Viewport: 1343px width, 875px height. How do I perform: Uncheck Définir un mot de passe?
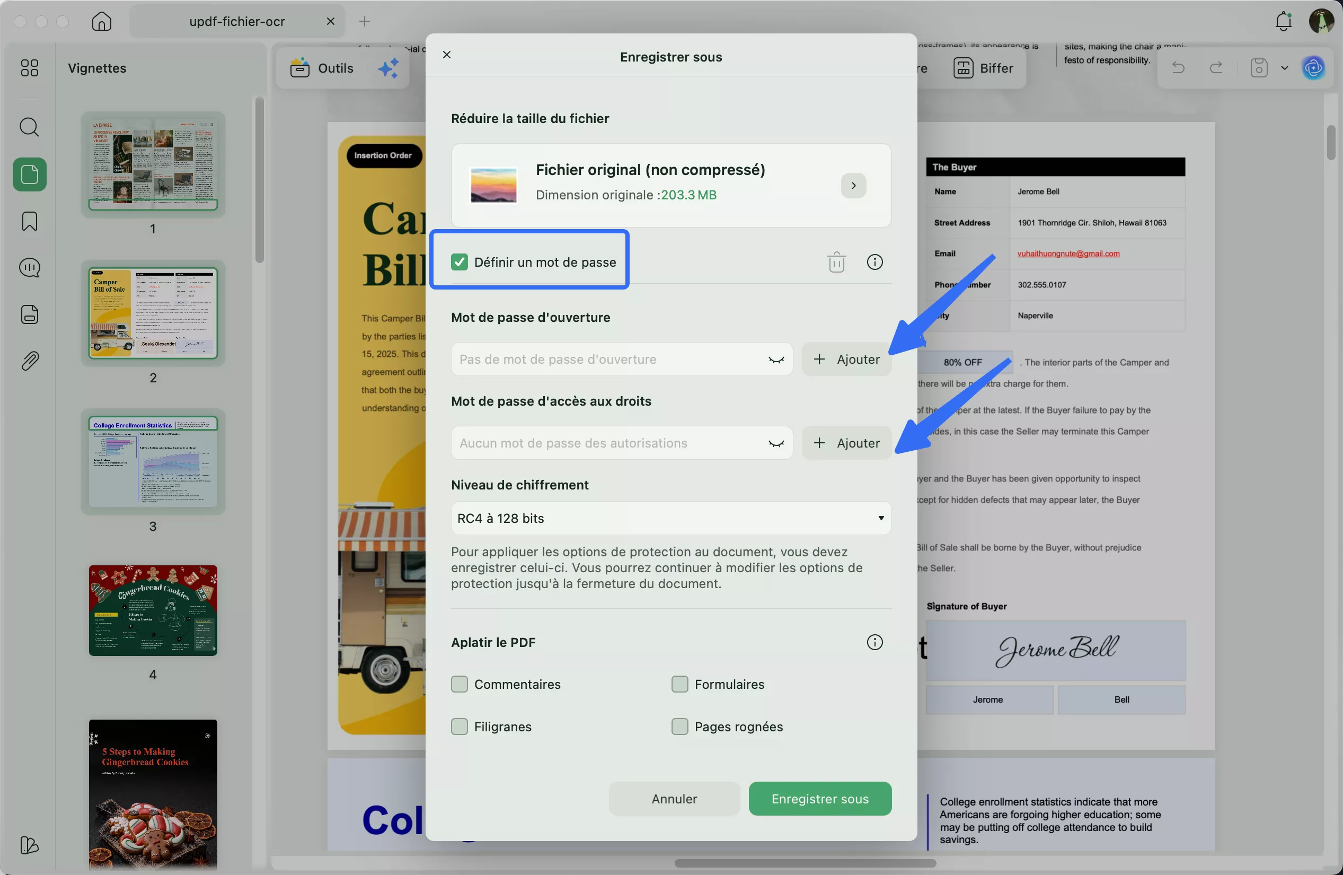point(460,262)
